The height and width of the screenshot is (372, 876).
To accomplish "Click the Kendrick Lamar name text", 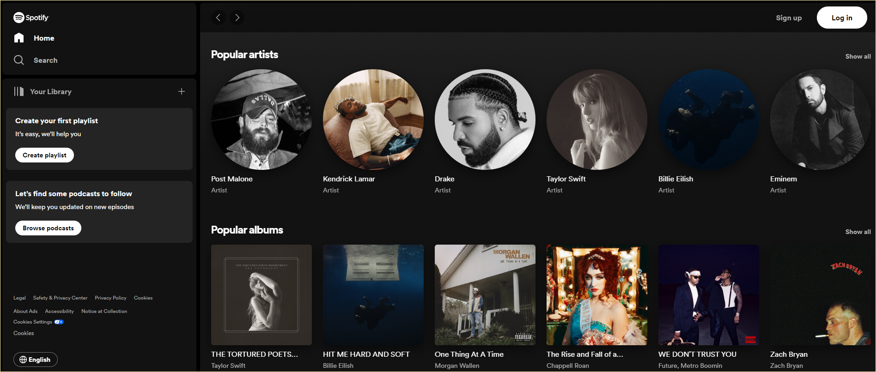I will click(x=349, y=179).
